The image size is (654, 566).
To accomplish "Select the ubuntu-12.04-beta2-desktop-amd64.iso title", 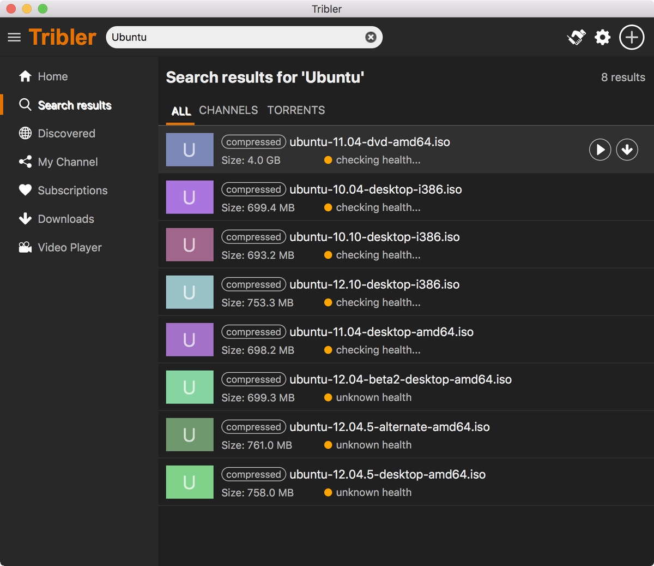I will click(x=401, y=379).
